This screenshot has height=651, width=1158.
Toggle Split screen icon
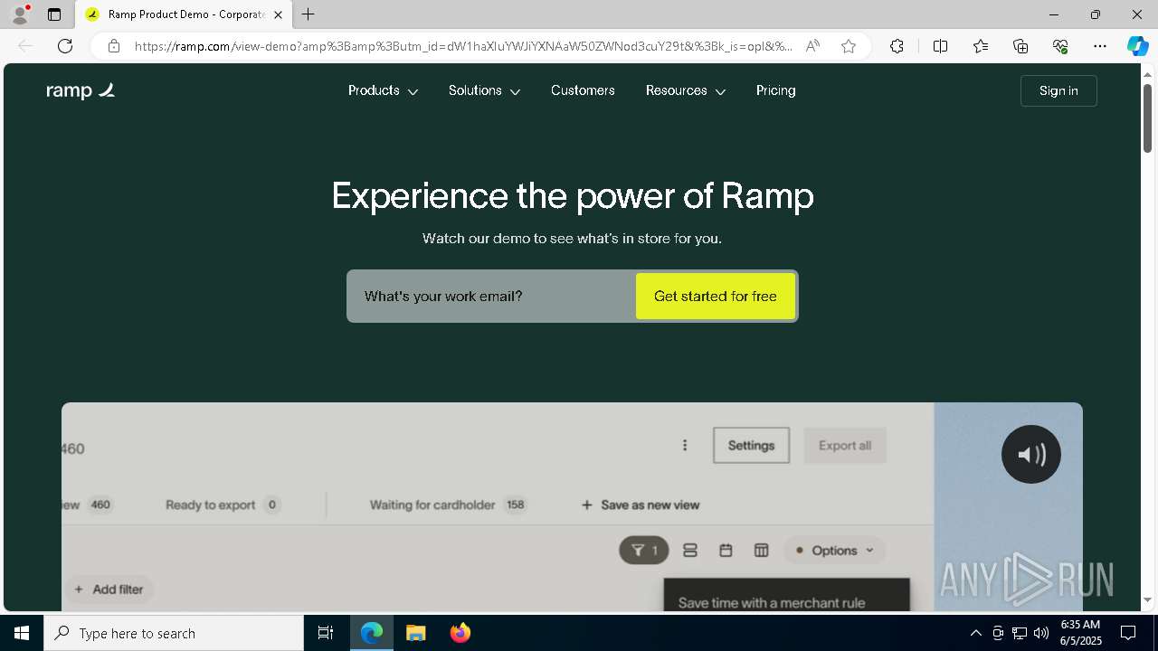tap(940, 46)
